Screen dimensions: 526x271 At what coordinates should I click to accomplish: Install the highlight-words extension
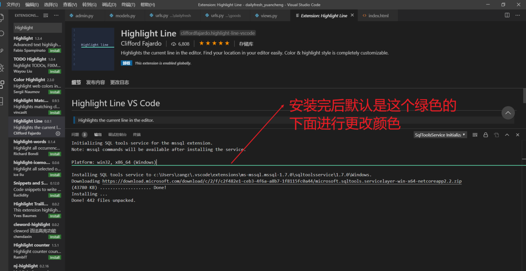pos(55,154)
